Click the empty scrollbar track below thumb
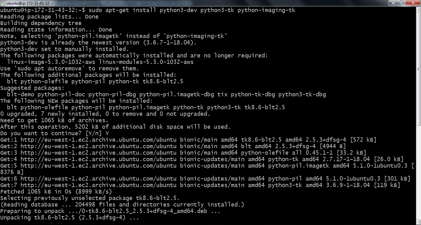The image size is (421, 225). coord(419,173)
